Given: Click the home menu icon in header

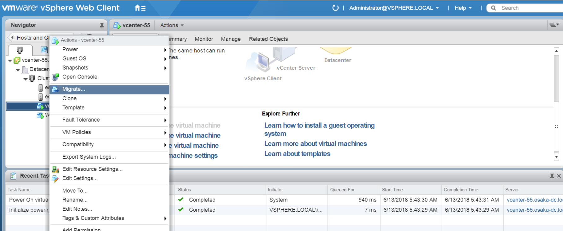Looking at the screenshot, I should click(140, 8).
